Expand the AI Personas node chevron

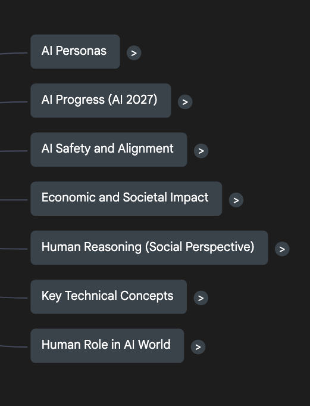click(134, 53)
